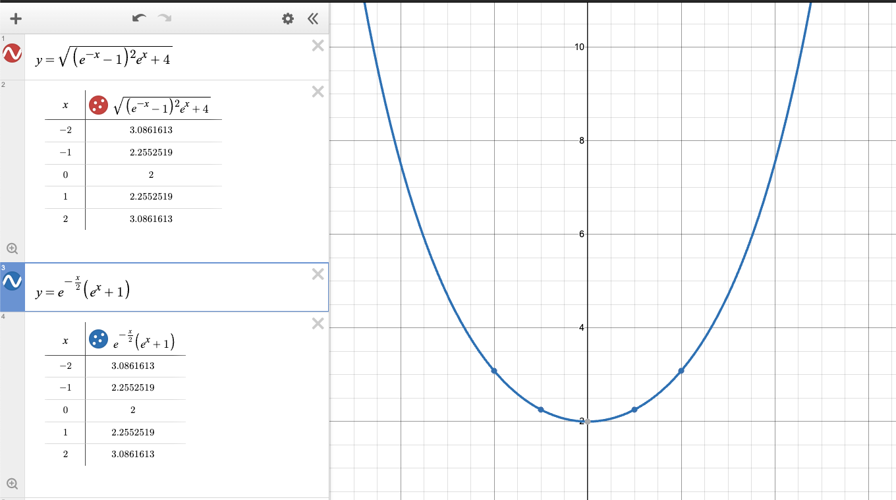The height and width of the screenshot is (500, 896).
Task: Select first table's 2.2552519 at x=1
Action: (x=152, y=196)
